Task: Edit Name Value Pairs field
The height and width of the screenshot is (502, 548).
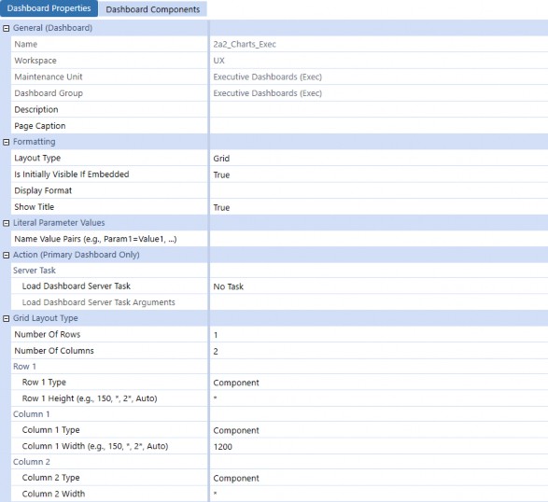Action: 379,239
